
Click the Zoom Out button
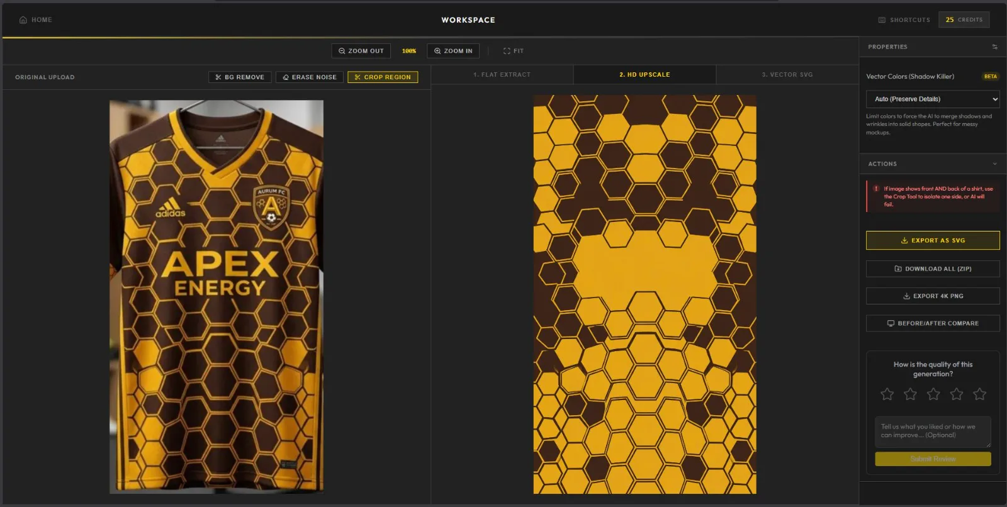coord(361,51)
